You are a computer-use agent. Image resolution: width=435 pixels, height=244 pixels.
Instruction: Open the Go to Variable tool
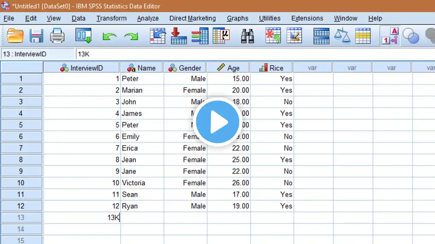click(x=179, y=36)
